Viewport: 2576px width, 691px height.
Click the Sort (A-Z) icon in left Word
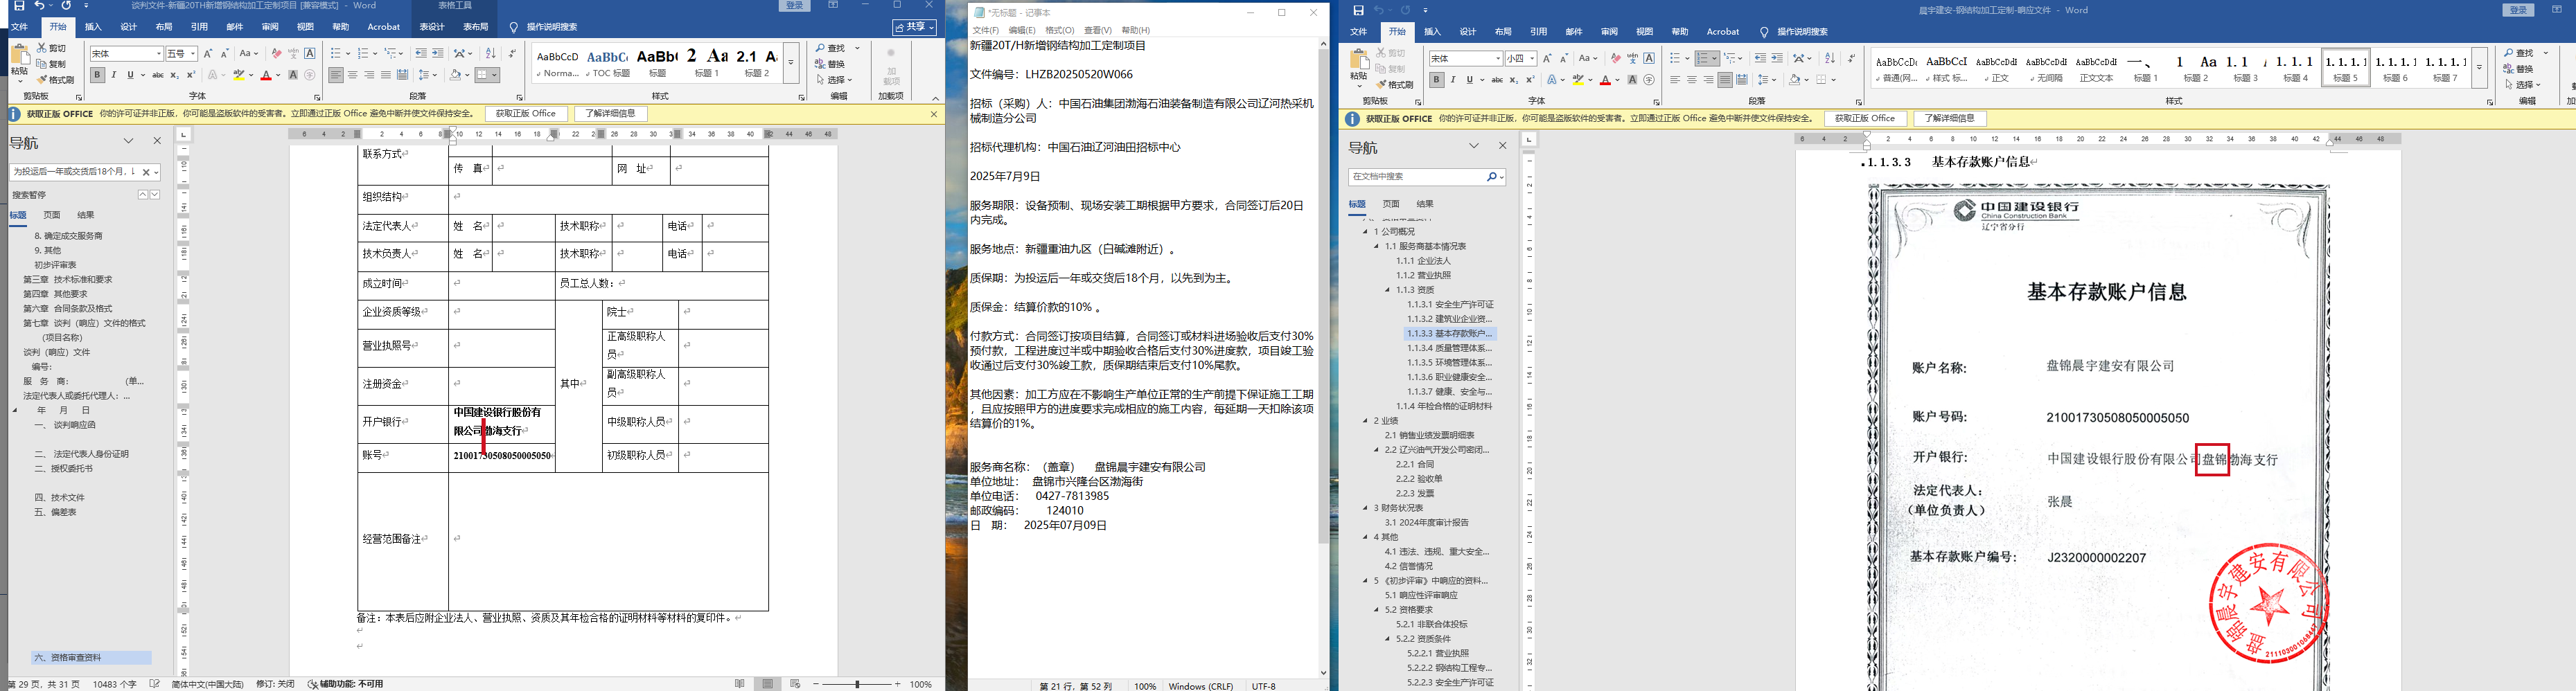tap(490, 53)
